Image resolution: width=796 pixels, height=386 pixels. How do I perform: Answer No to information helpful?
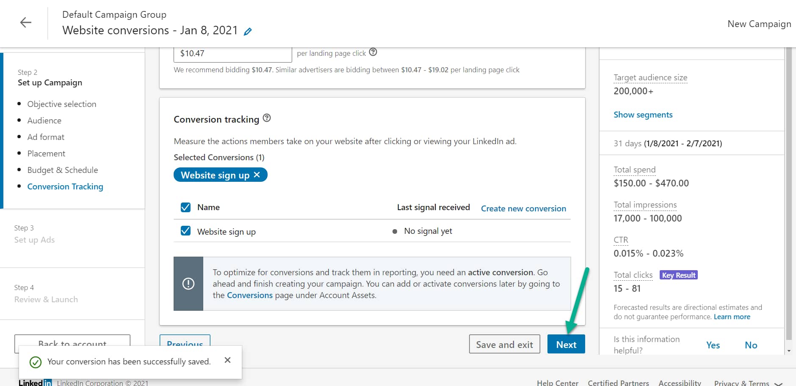click(751, 345)
